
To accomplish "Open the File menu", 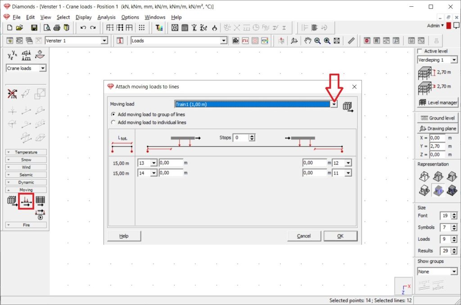I will [17, 17].
